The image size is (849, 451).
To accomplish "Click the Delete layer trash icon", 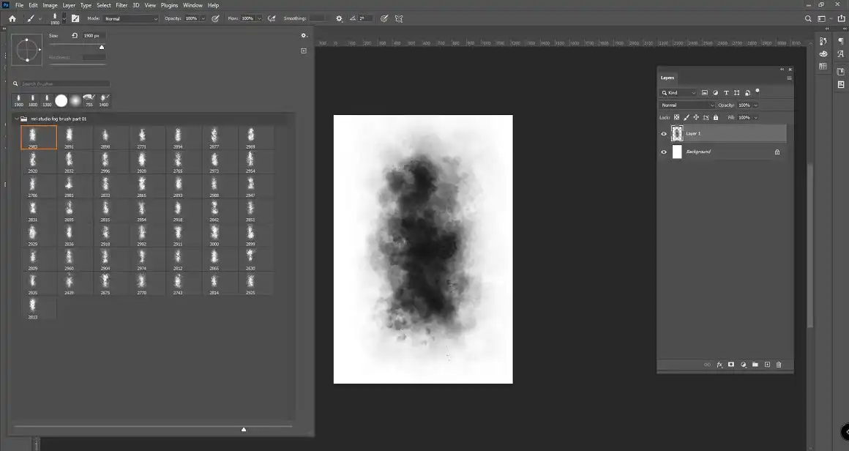I will pos(779,365).
